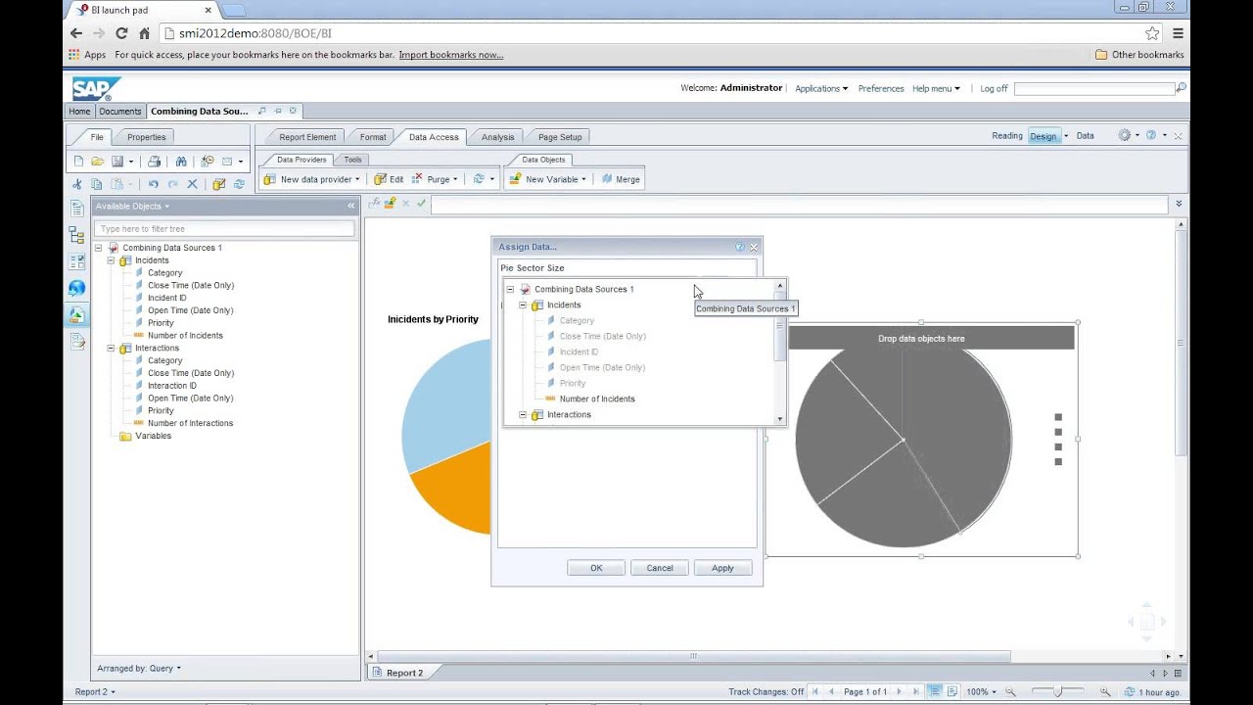Collapse Incidents node in left objects tree
Screen dimensions: 1253x705
click(x=111, y=260)
